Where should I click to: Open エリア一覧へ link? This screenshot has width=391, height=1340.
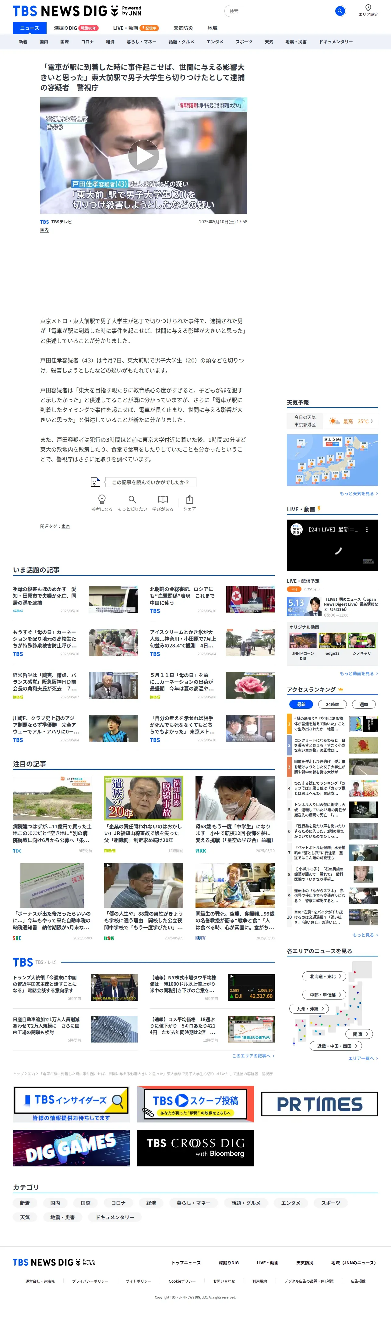(363, 1059)
